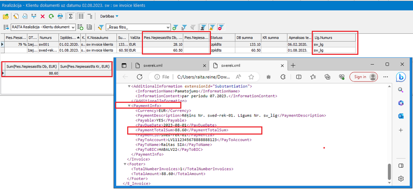Click the Edge sidebar search icon

point(401,90)
